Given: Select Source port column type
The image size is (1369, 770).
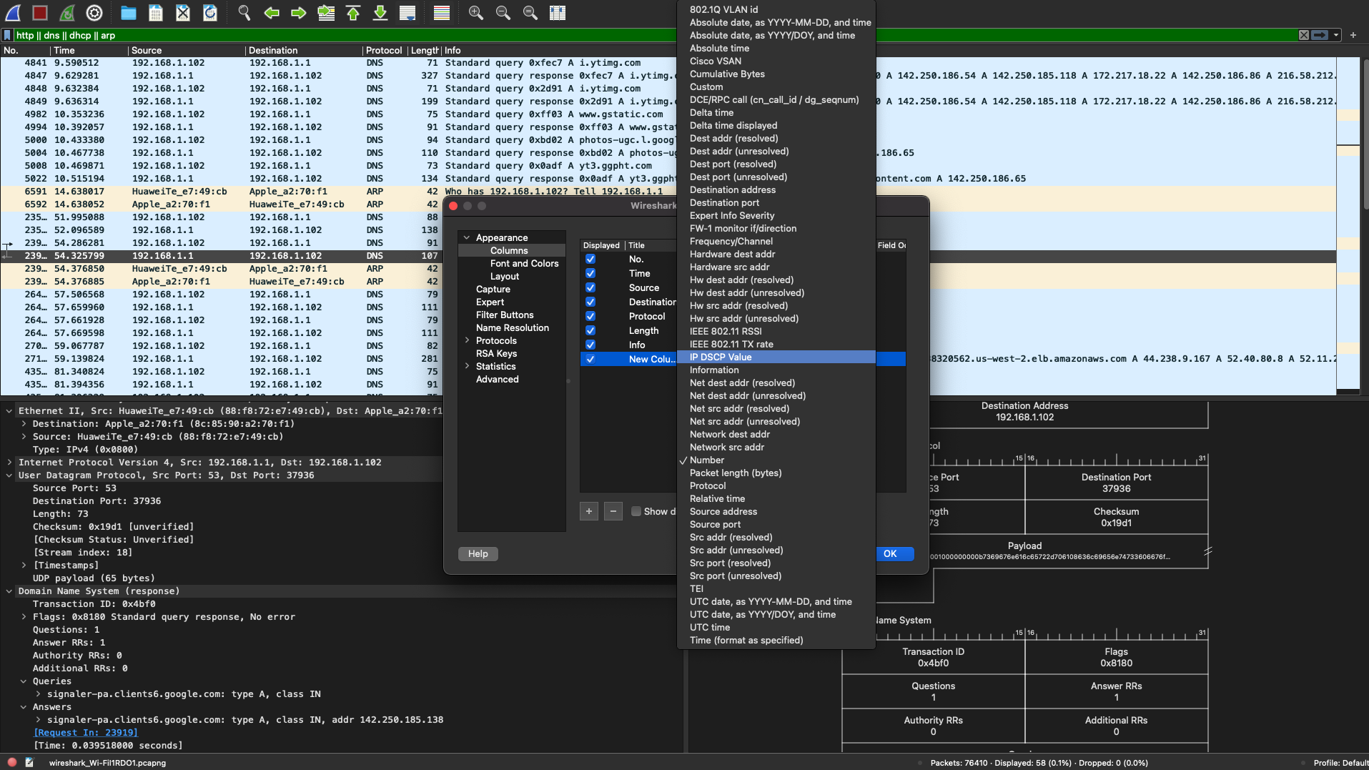Looking at the screenshot, I should [776, 525].
